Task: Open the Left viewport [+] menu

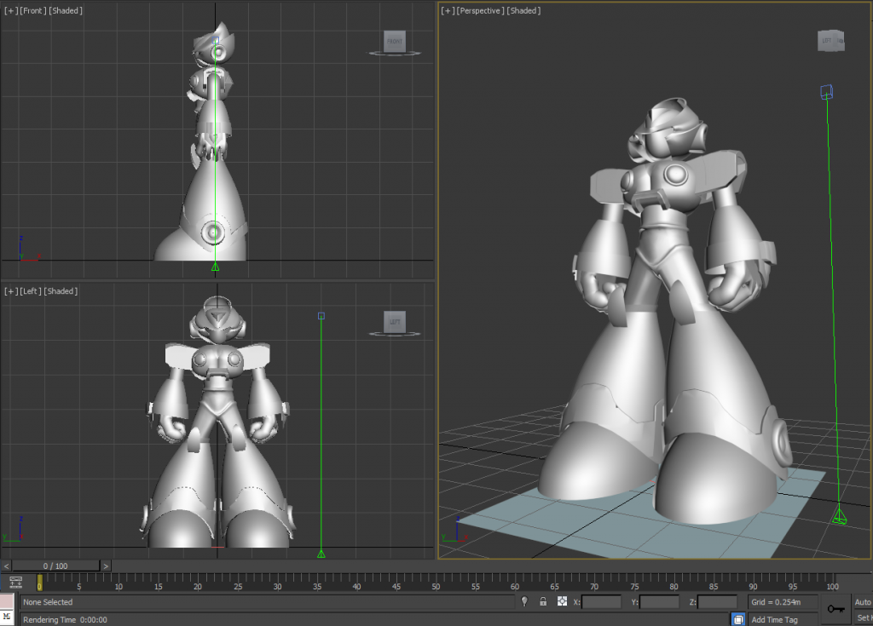Action: pos(10,291)
